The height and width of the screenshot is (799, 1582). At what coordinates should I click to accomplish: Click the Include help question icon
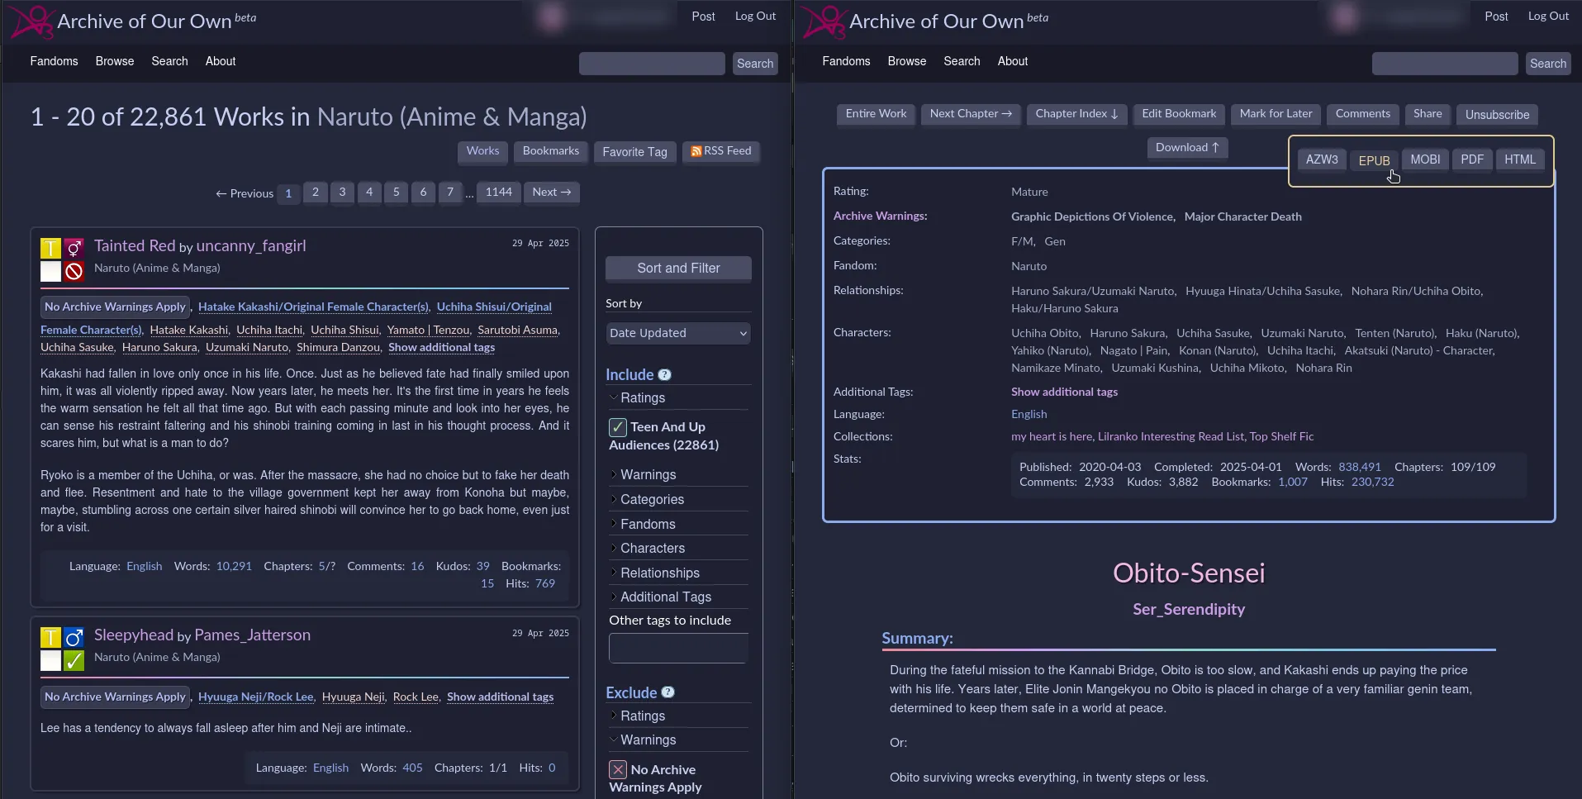click(x=664, y=375)
